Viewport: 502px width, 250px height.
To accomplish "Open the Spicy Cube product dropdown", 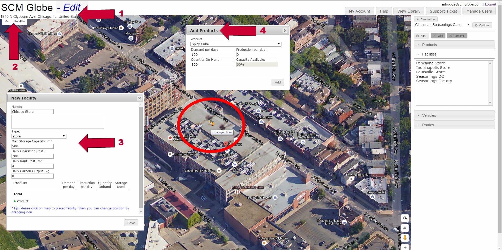I will (x=236, y=44).
